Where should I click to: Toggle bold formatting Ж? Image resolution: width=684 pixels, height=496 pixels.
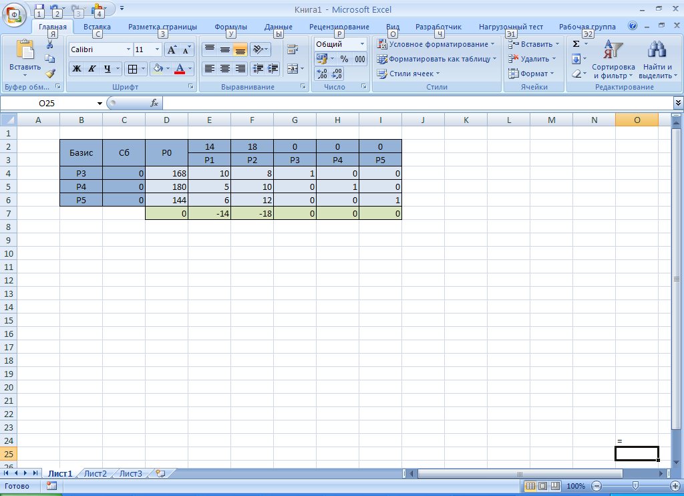coord(76,69)
